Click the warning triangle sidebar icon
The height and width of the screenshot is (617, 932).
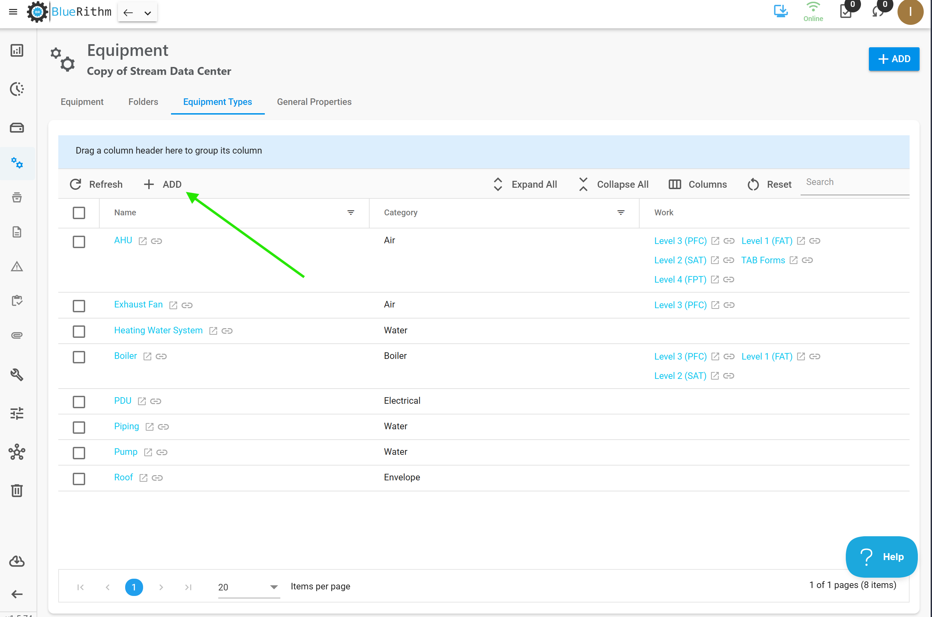tap(17, 266)
